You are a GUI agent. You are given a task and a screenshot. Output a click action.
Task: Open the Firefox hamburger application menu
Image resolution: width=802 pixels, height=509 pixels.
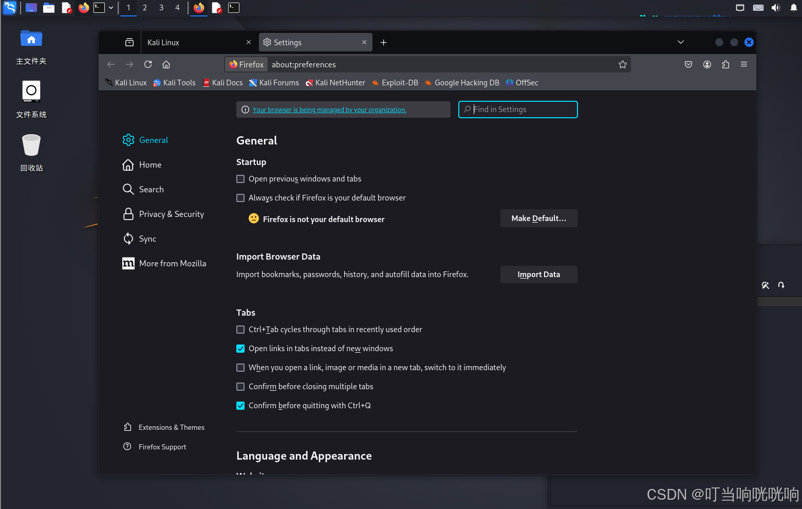744,64
